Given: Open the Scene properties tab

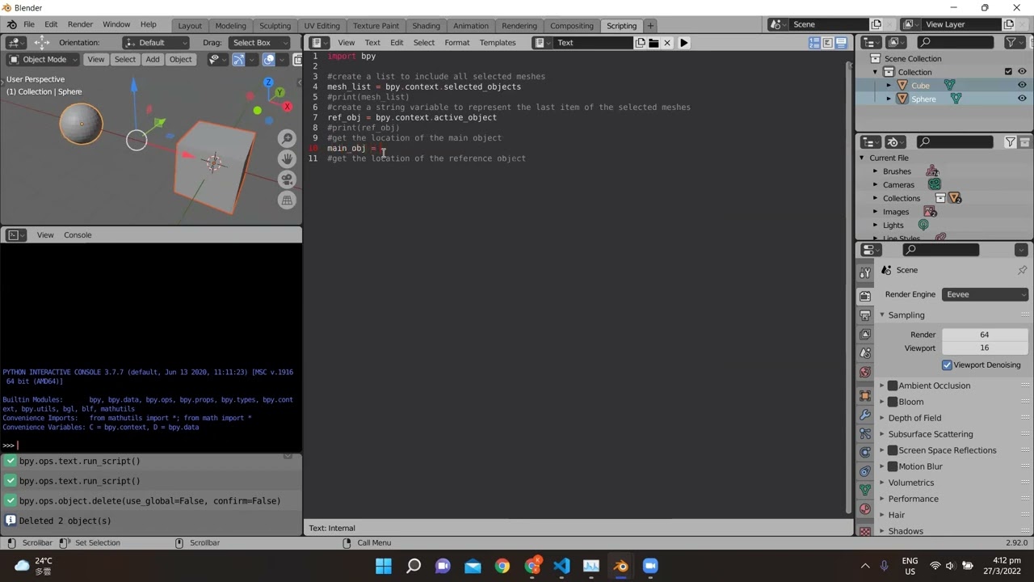Looking at the screenshot, I should point(865,354).
